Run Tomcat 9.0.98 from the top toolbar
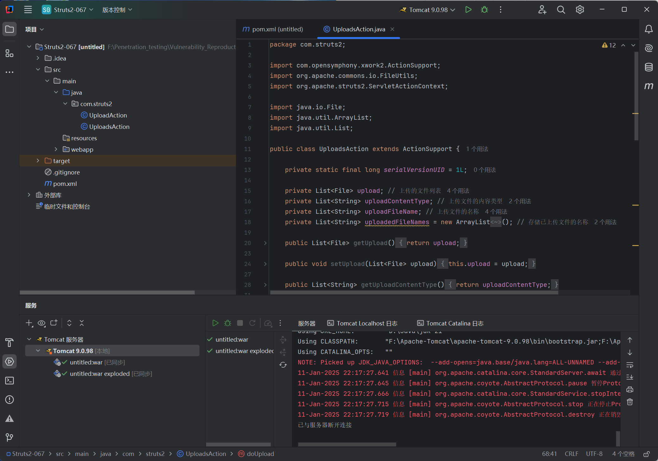 [468, 10]
